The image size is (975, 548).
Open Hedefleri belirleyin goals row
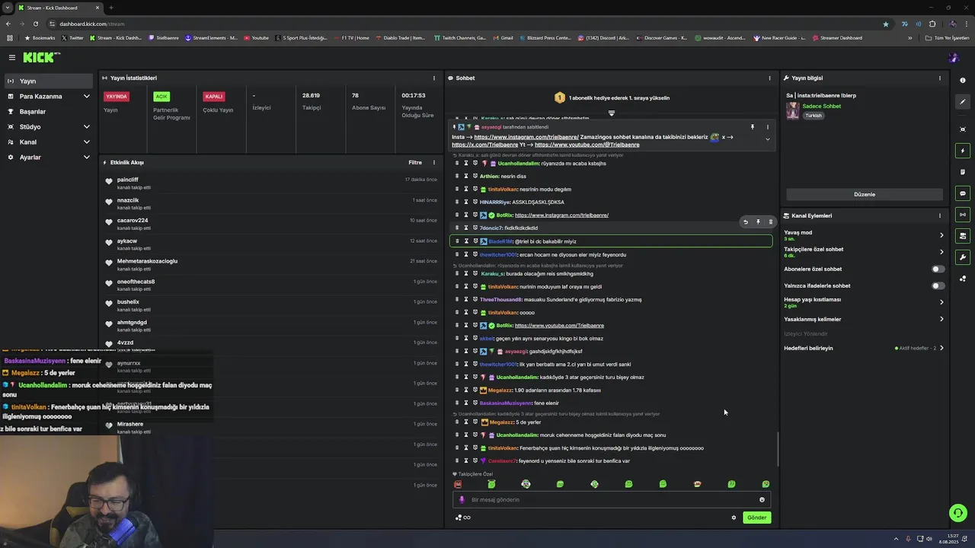tap(865, 348)
